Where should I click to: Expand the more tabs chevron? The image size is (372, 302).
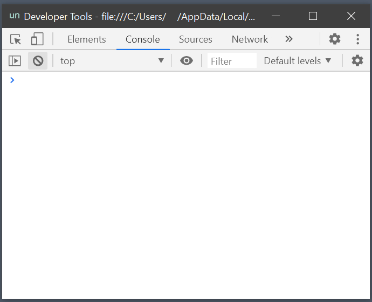click(x=289, y=39)
